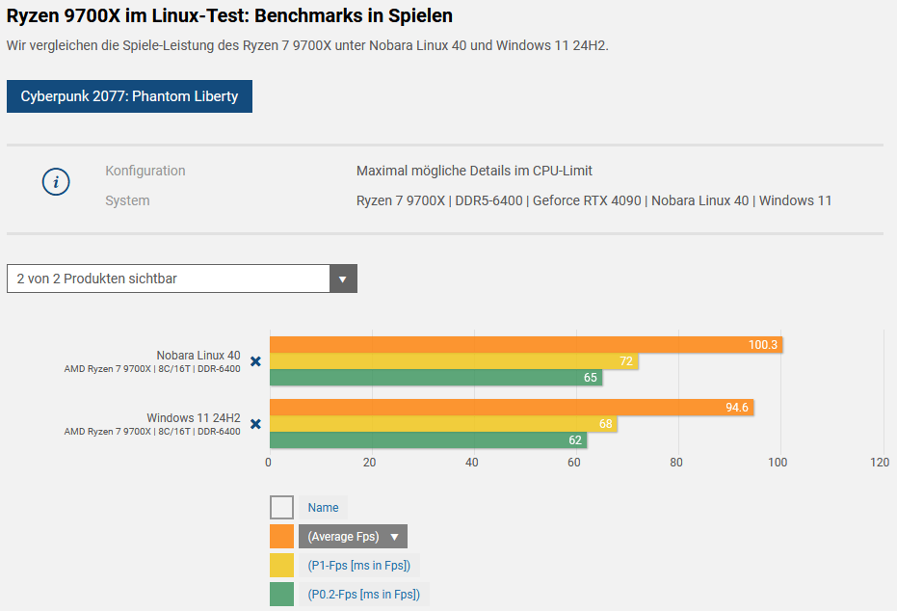The height and width of the screenshot is (611, 897).
Task: Toggle the empty Name checkbox swatch
Action: [281, 508]
